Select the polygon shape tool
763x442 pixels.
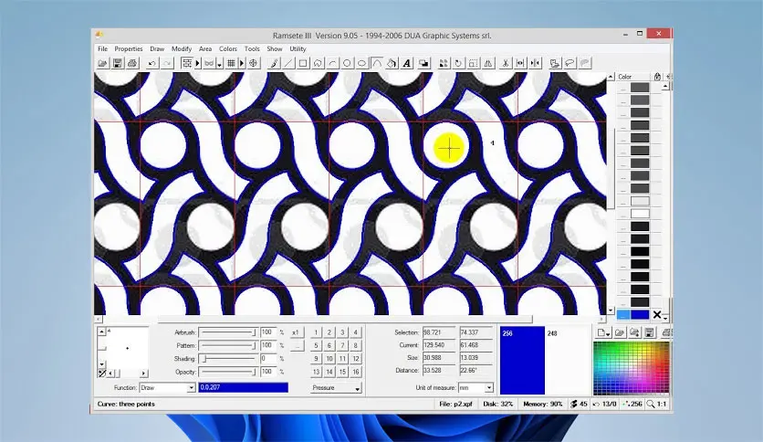pos(318,63)
